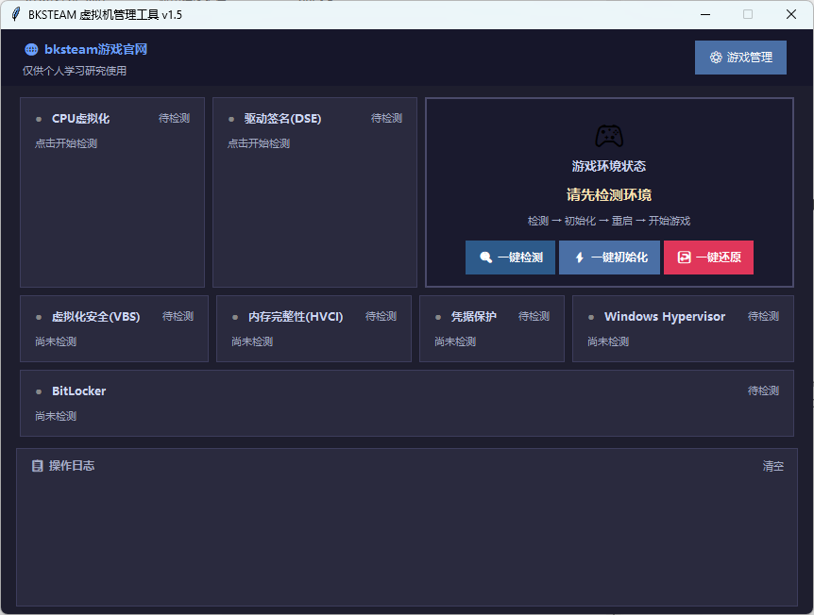Select the CPU虚拟化 detection card
814x615 pixels.
click(112, 208)
